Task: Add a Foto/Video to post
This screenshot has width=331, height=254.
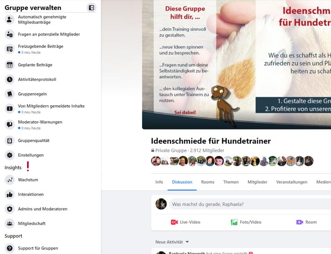Action: 246,222
